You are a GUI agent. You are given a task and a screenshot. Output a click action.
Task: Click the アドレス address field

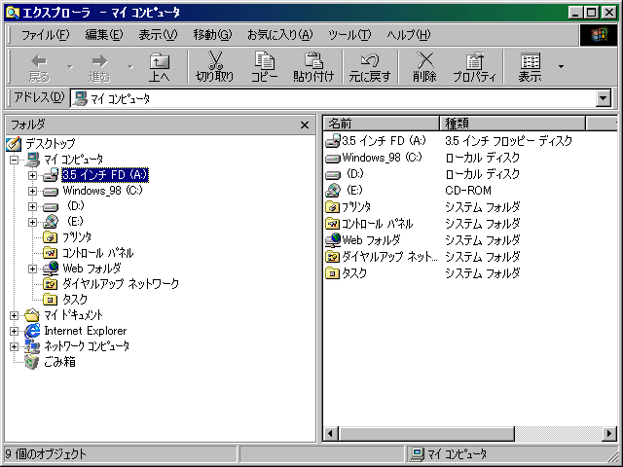point(334,98)
